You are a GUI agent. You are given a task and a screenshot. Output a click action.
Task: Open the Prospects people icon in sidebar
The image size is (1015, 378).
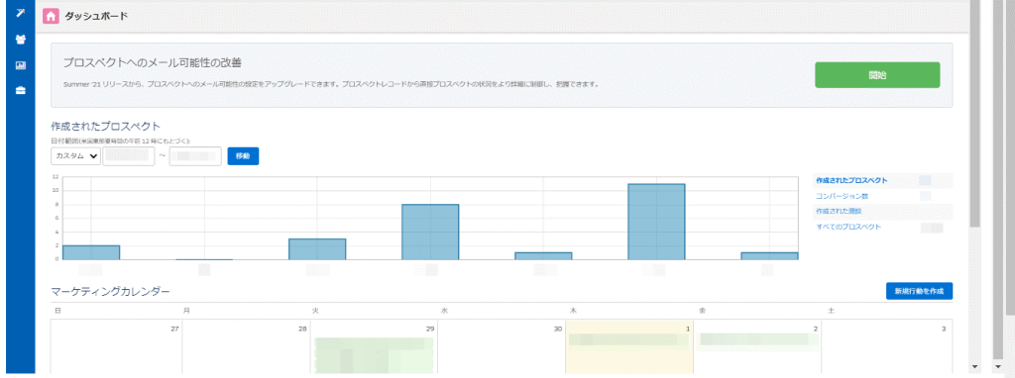point(20,40)
